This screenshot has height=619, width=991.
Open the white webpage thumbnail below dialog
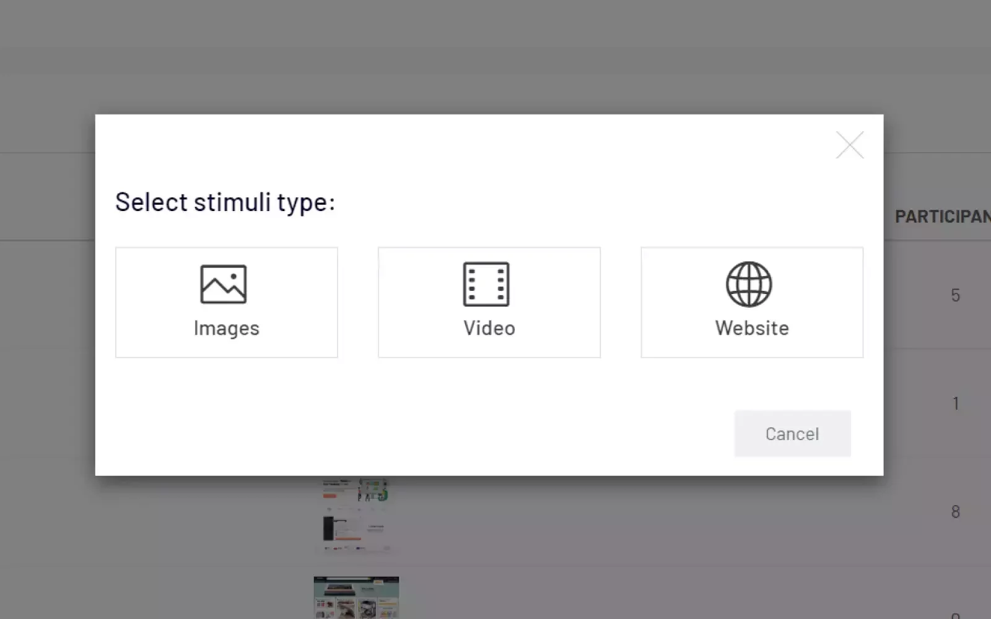[x=356, y=515]
